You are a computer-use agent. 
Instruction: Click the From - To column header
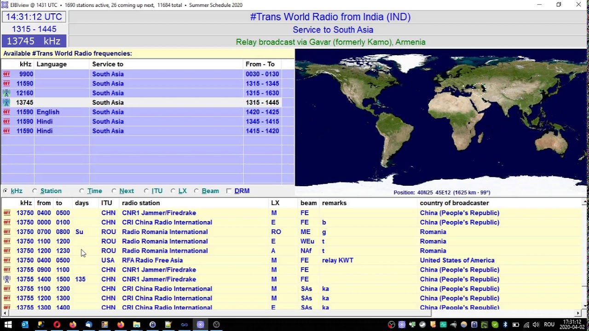(x=260, y=64)
